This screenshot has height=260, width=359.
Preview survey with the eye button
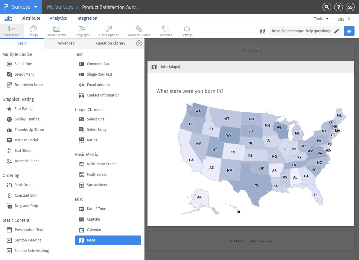(349, 31)
